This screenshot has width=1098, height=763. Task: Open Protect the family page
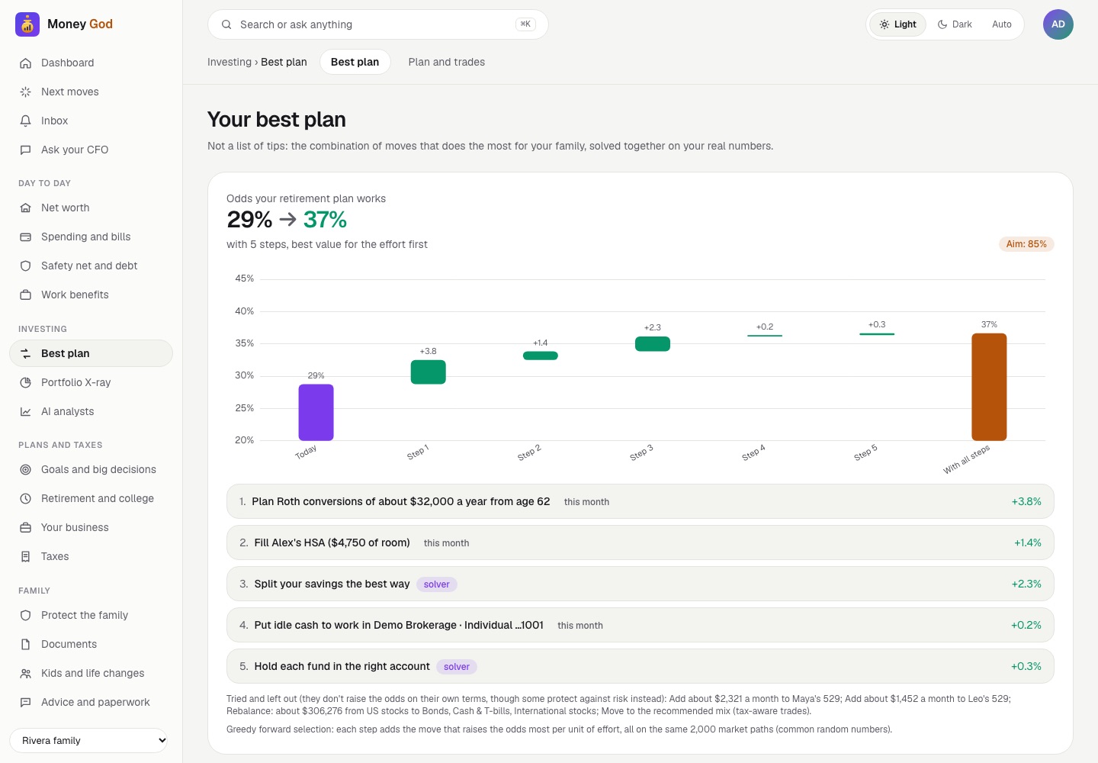click(x=91, y=616)
